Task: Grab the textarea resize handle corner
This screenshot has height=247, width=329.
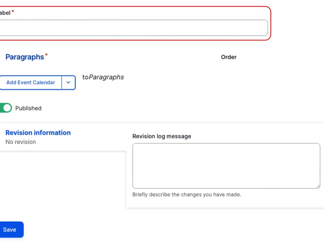Action: pyautogui.click(x=318, y=186)
